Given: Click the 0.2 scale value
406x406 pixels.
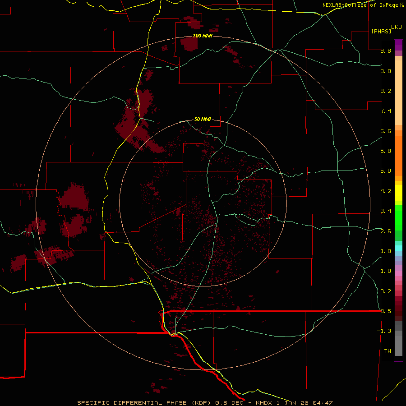Looking at the screenshot, I should (386, 291).
